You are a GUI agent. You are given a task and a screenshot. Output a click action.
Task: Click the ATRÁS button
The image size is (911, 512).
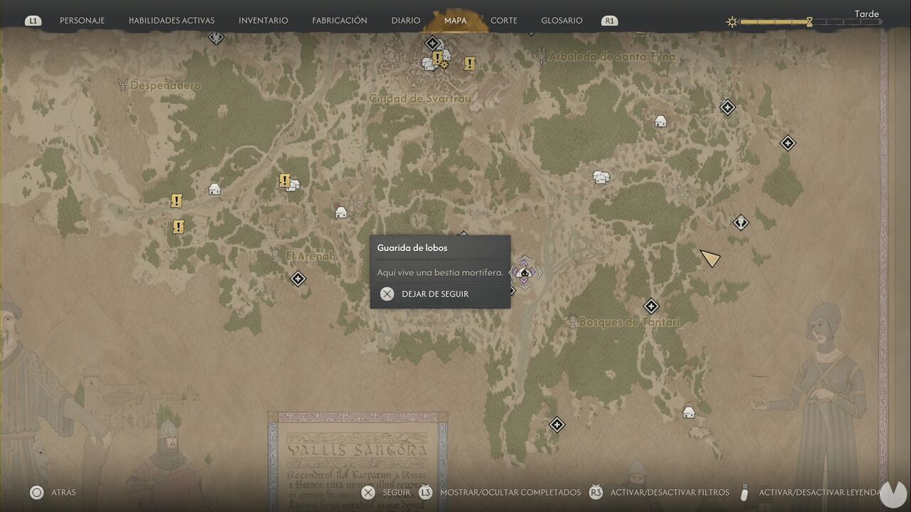tap(53, 492)
